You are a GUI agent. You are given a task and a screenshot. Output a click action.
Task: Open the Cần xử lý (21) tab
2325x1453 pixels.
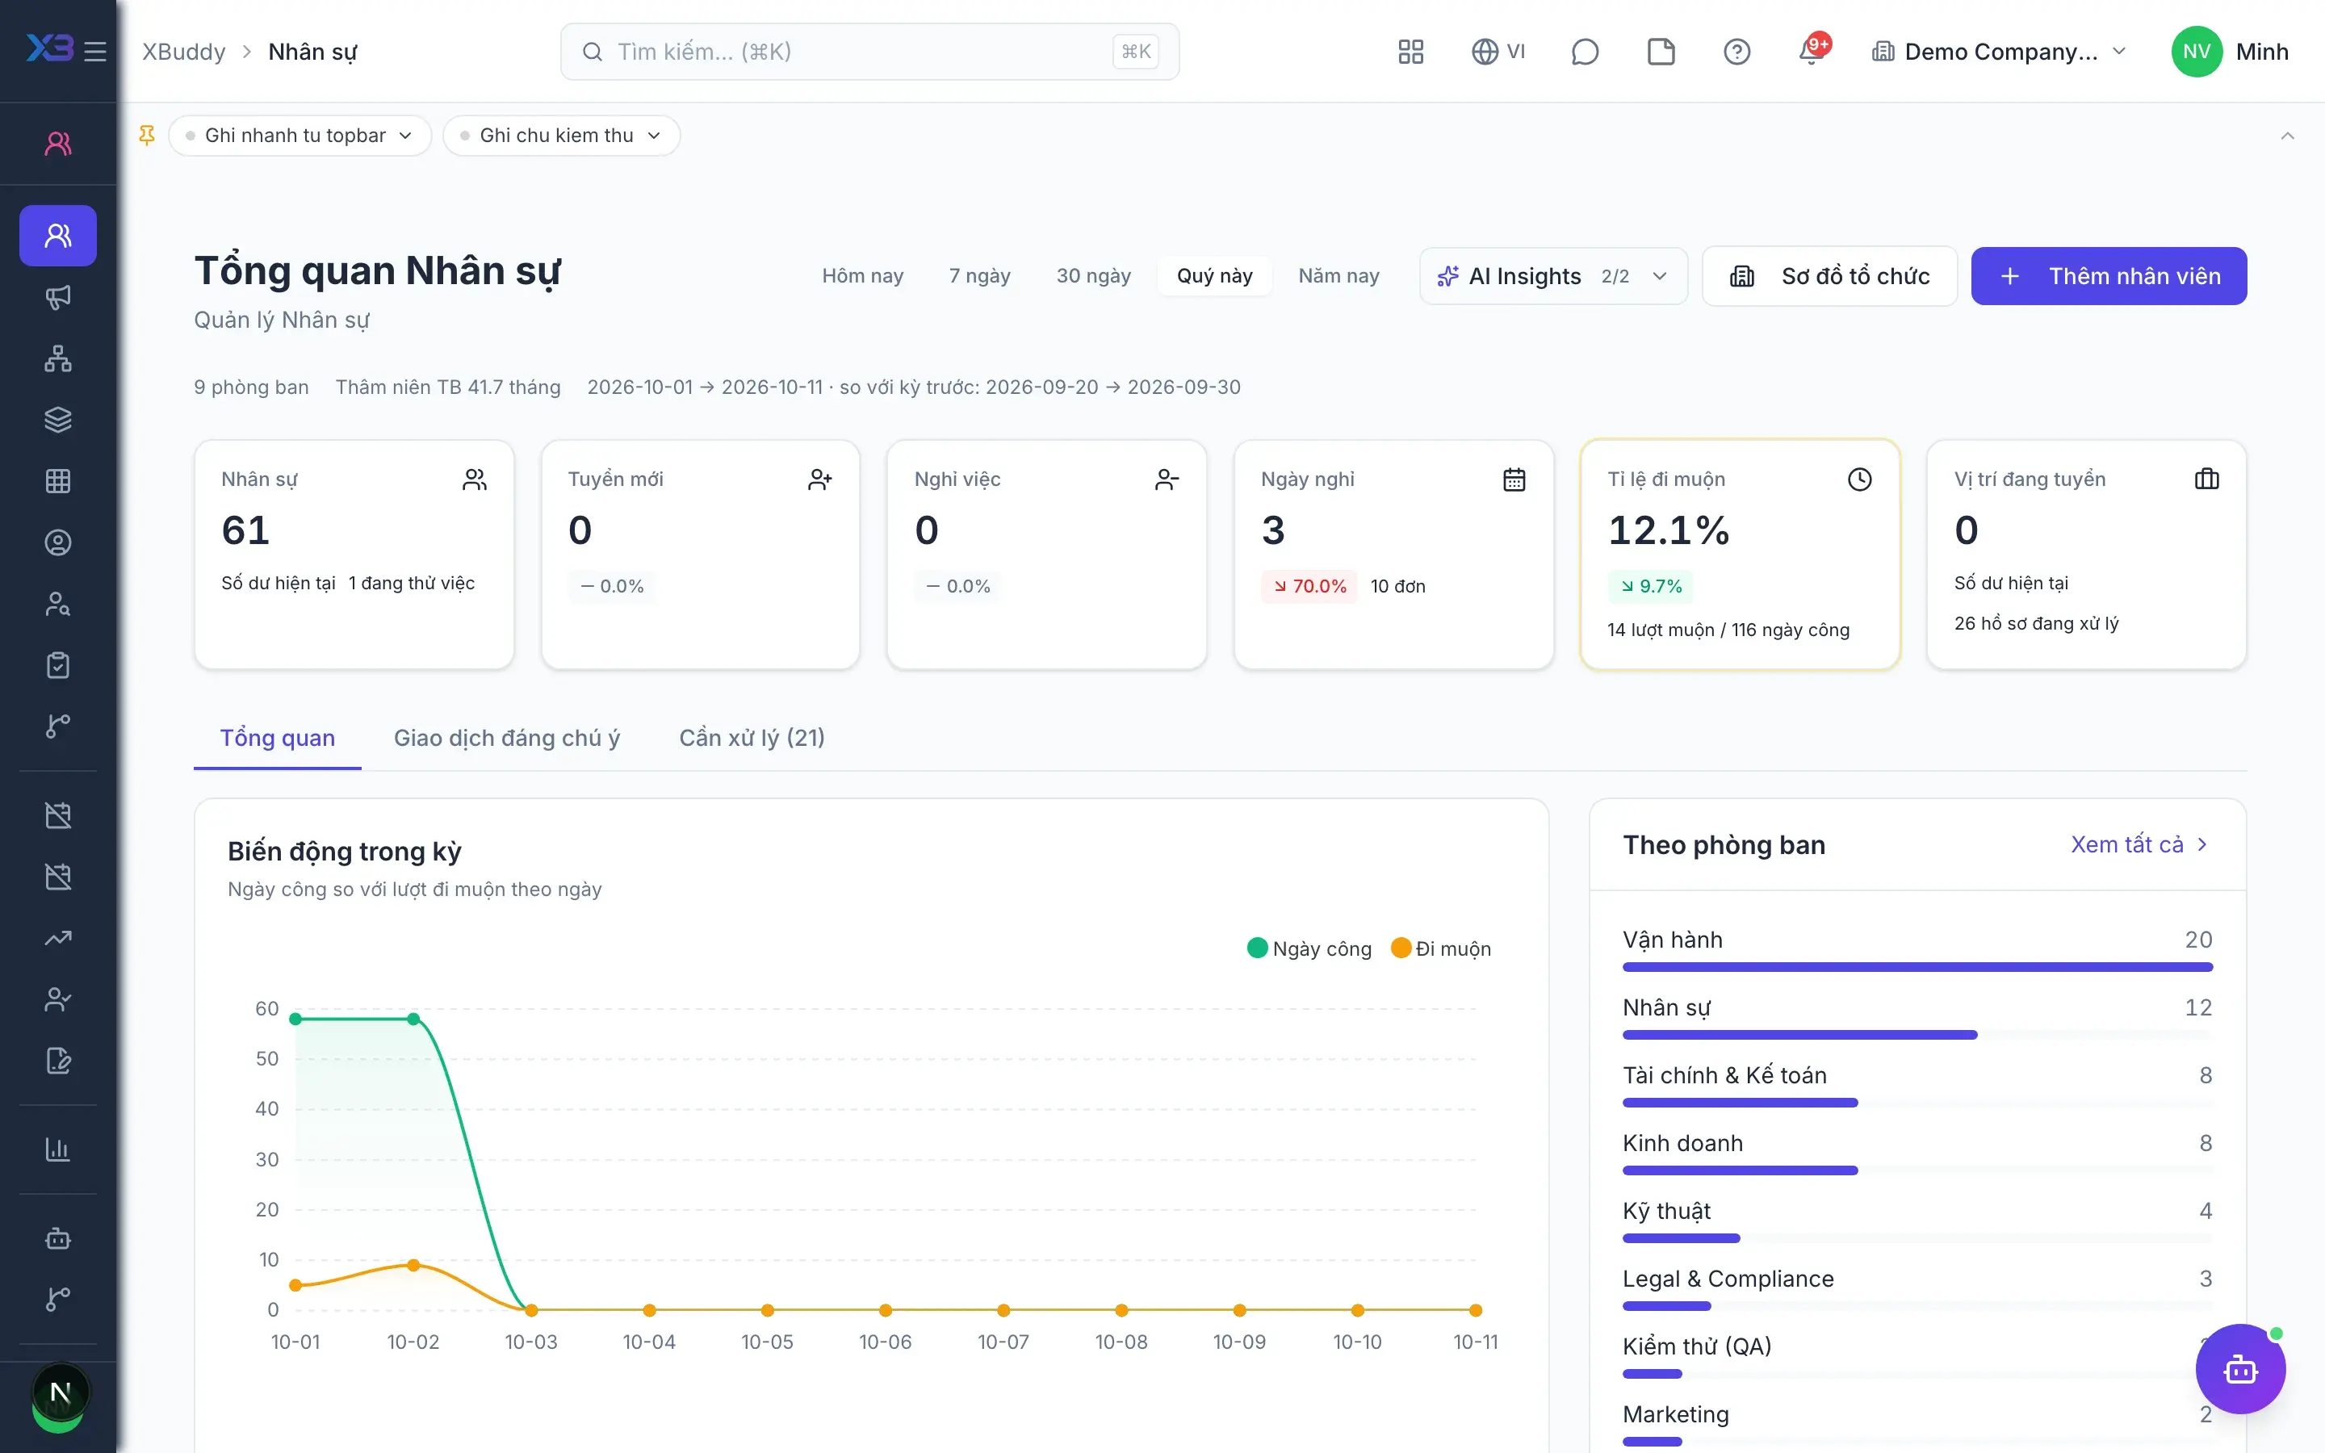click(752, 738)
